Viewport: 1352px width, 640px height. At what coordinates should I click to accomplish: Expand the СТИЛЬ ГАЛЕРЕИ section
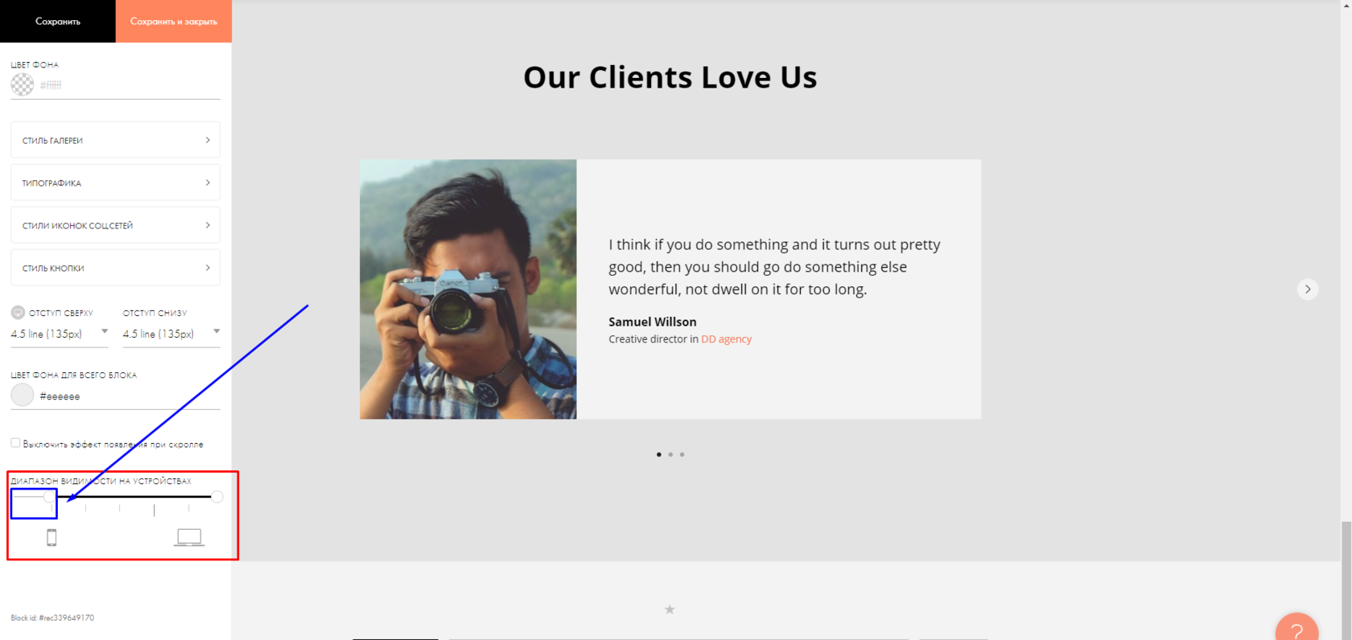pos(115,140)
